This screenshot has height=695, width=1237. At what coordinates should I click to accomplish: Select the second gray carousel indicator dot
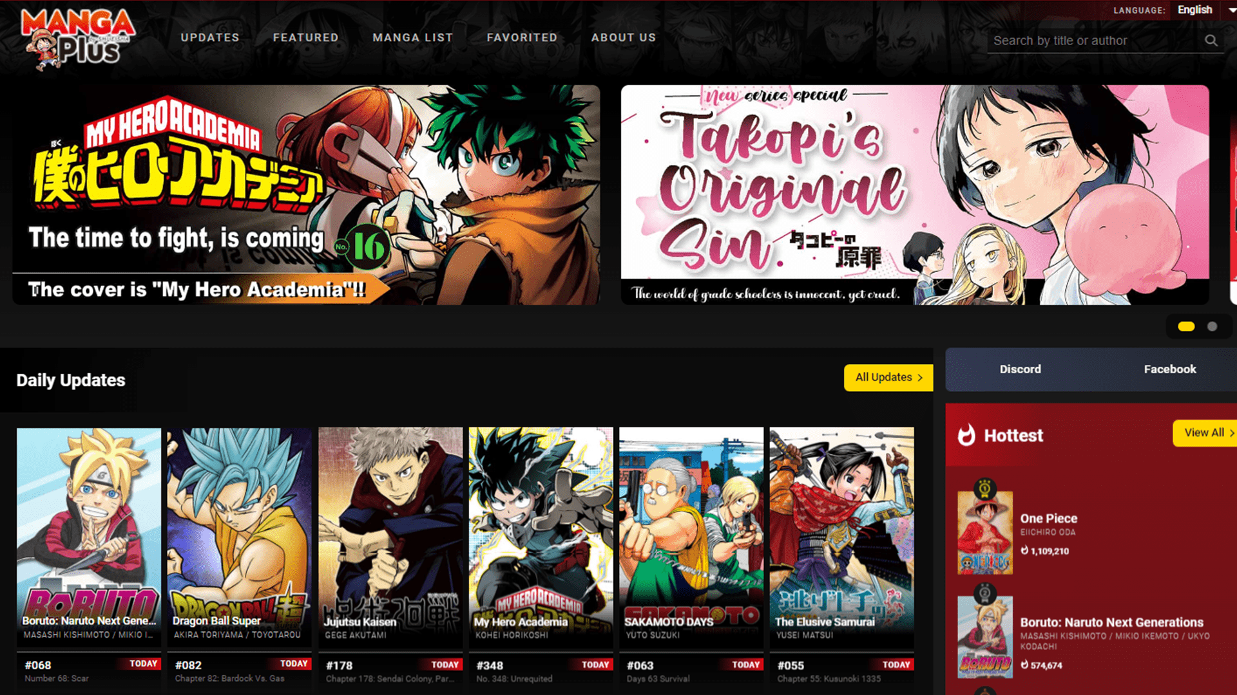point(1212,326)
